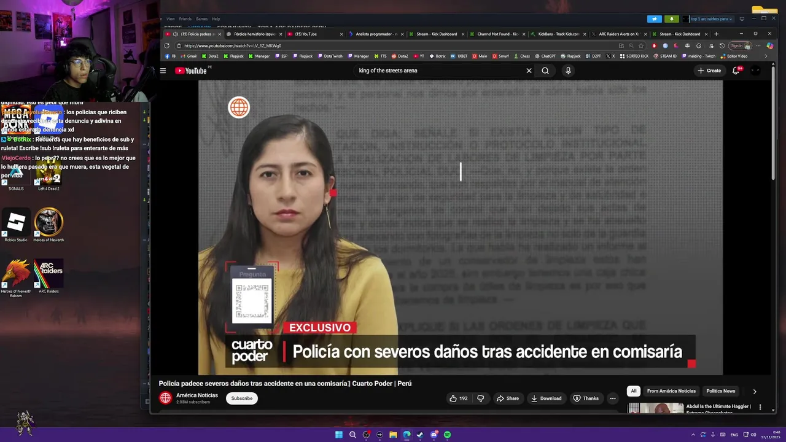Image resolution: width=786 pixels, height=442 pixels.
Task: Select the Politics News chip
Action: (721, 391)
